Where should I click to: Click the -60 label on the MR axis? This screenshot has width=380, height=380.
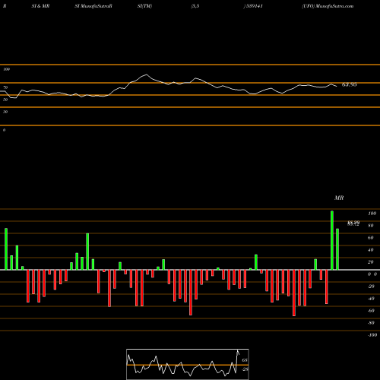tap(371, 311)
